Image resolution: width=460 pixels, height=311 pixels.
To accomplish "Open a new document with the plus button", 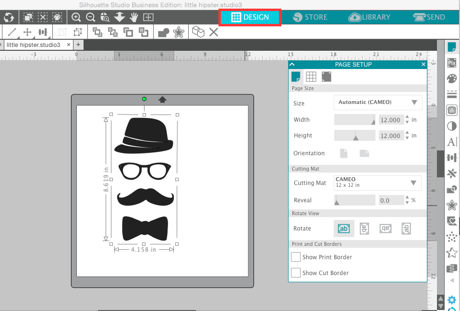I will 78,44.
